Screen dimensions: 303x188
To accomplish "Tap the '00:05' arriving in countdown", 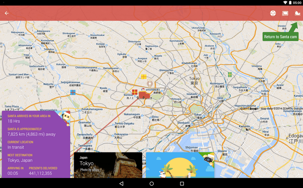I will coord(13,173).
